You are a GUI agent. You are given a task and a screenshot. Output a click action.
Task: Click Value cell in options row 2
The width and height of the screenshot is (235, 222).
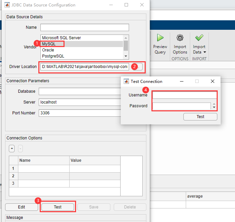pos(95,176)
